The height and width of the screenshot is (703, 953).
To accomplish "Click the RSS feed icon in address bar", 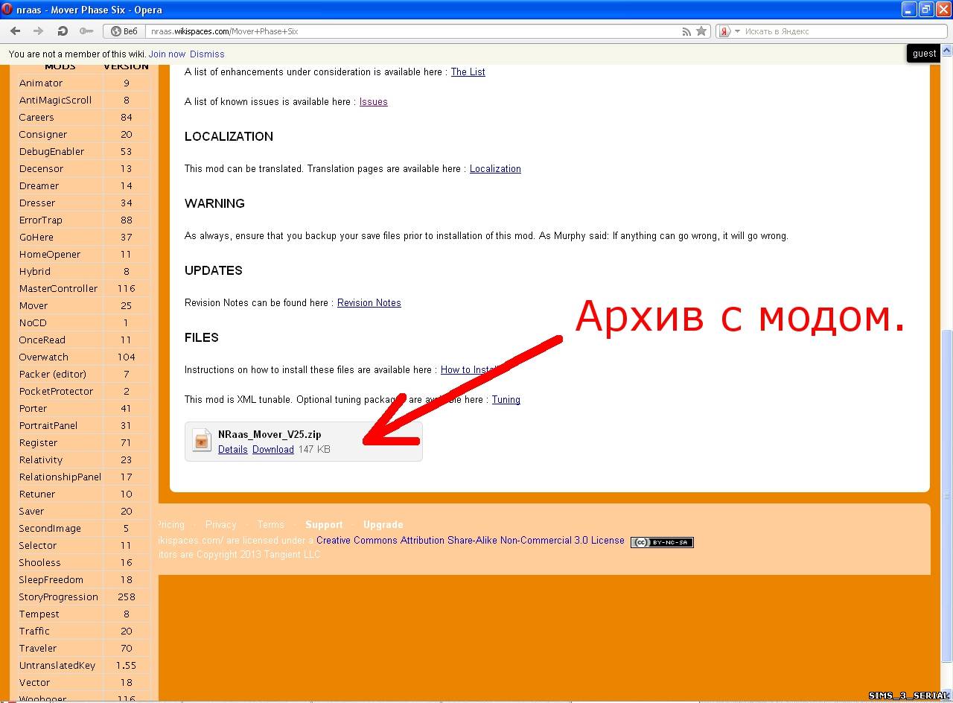I will pos(686,31).
